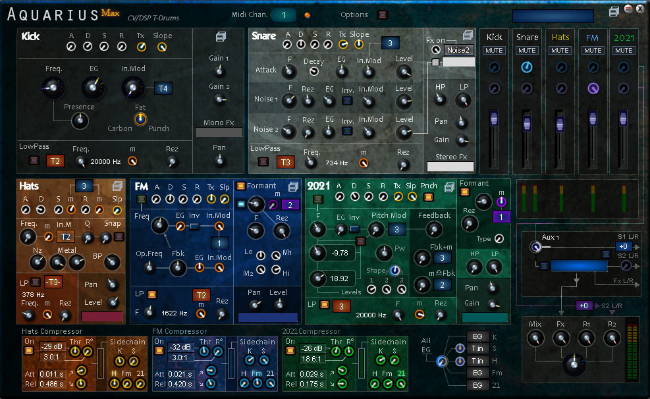Click the T.in button for S
Screen dimensions: 650x399
[478, 348]
